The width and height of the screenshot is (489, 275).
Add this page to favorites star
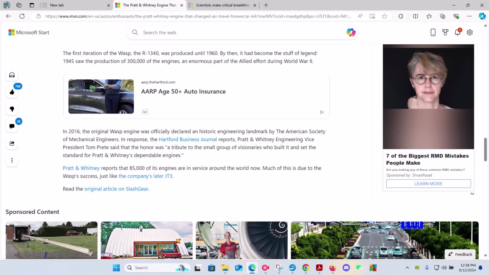[385, 16]
